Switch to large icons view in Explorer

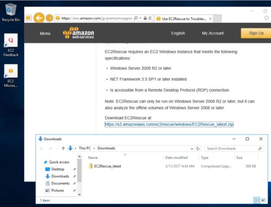263,200
